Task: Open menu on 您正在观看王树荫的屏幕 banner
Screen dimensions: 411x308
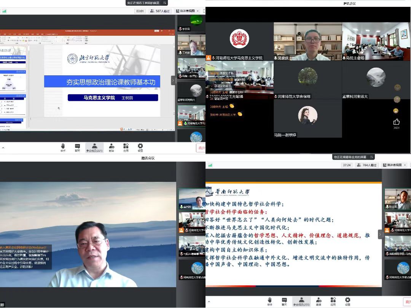Action: point(165,3)
